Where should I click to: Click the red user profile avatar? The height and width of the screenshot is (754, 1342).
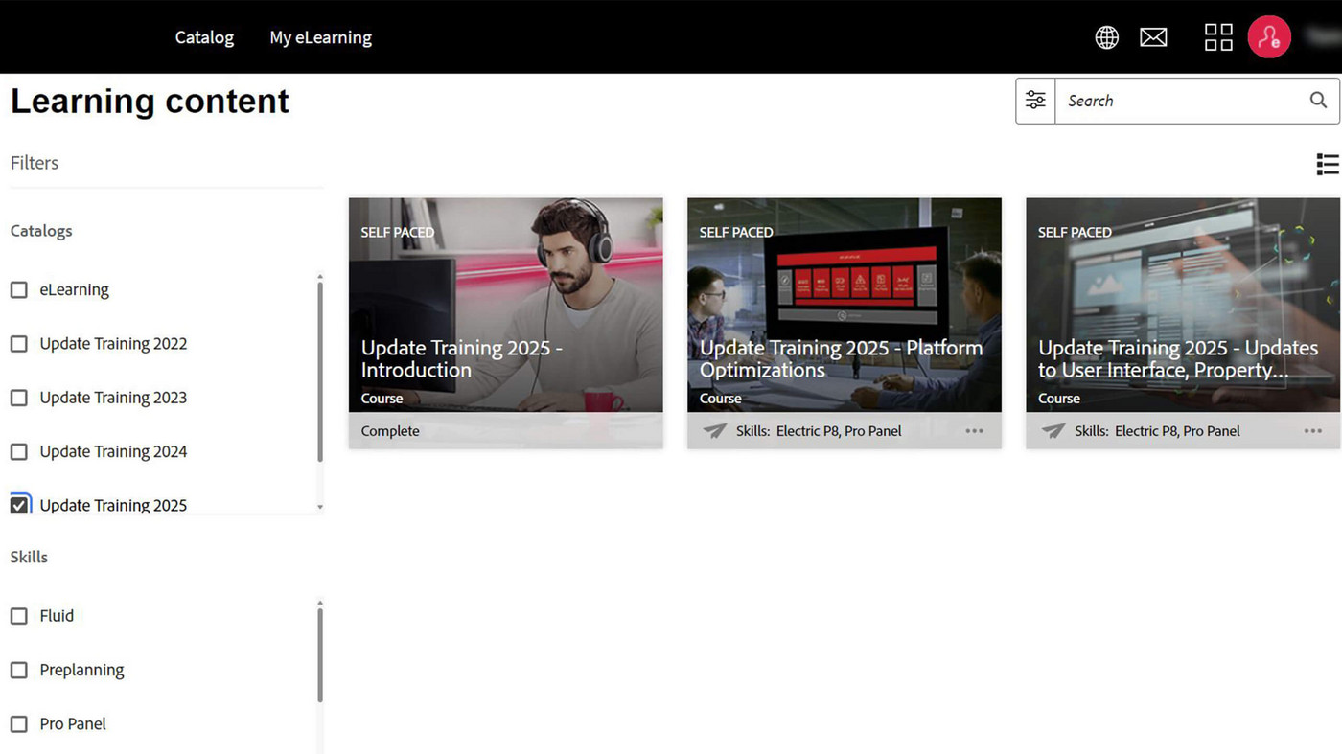pyautogui.click(x=1269, y=37)
